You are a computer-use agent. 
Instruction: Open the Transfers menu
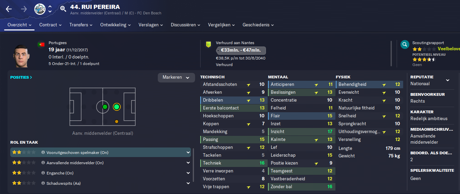81,25
